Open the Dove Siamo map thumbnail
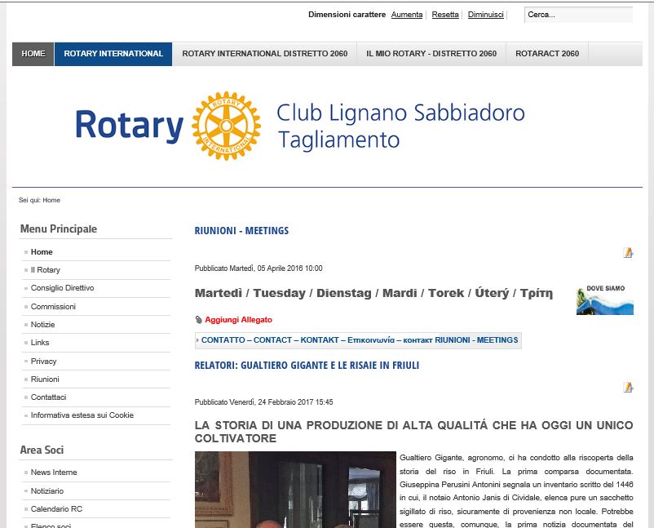 (x=604, y=299)
